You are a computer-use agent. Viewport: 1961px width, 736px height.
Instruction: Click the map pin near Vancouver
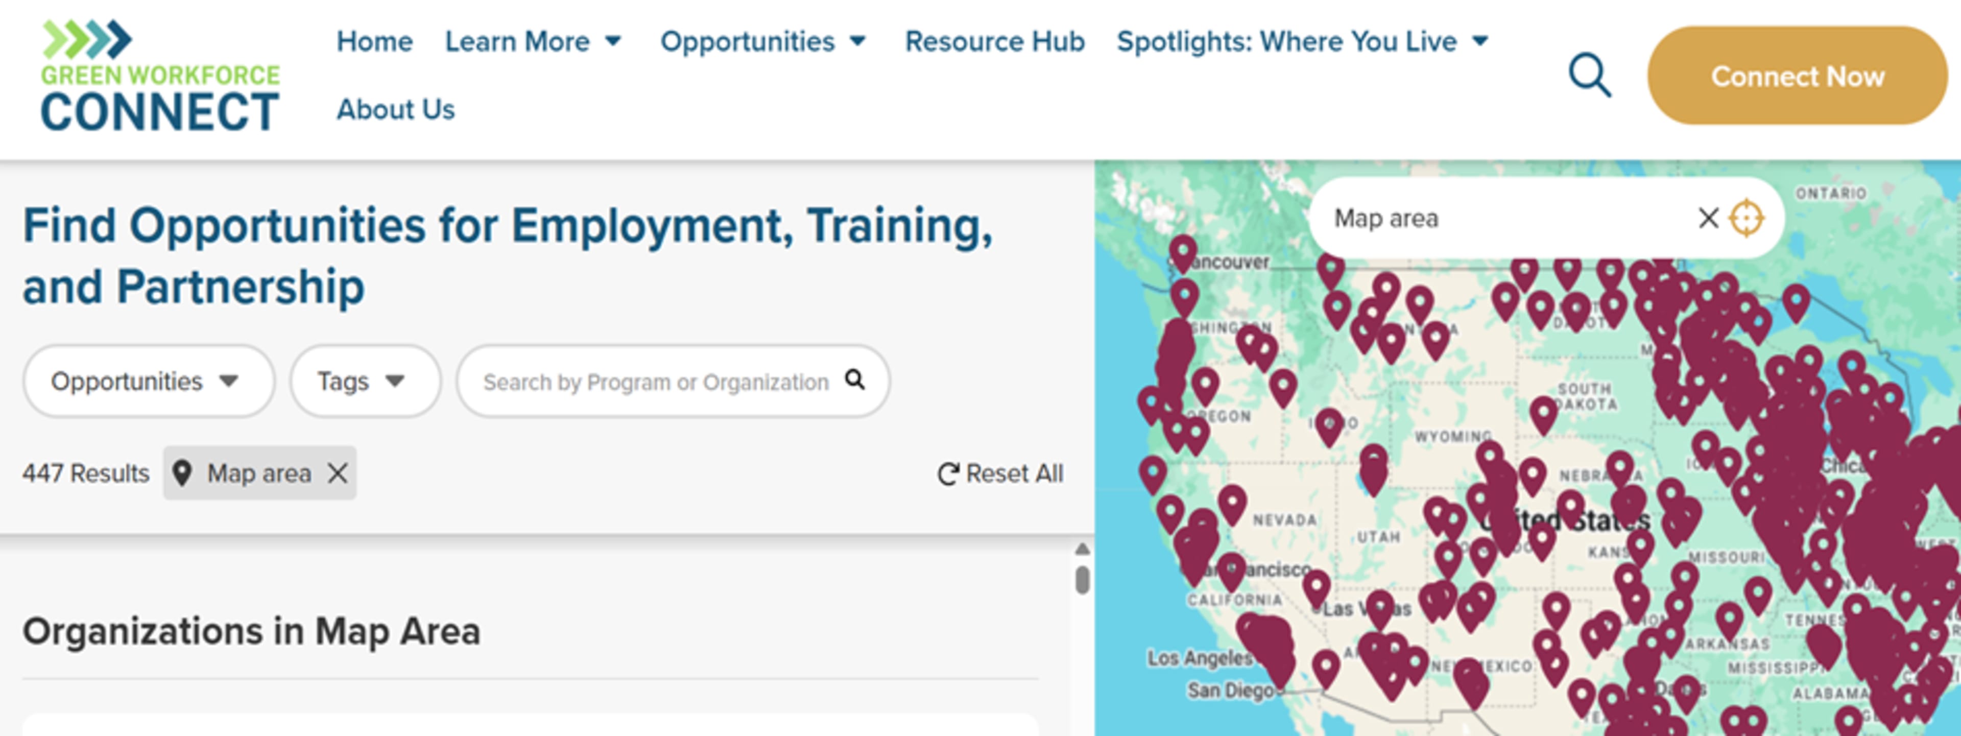tap(1183, 252)
